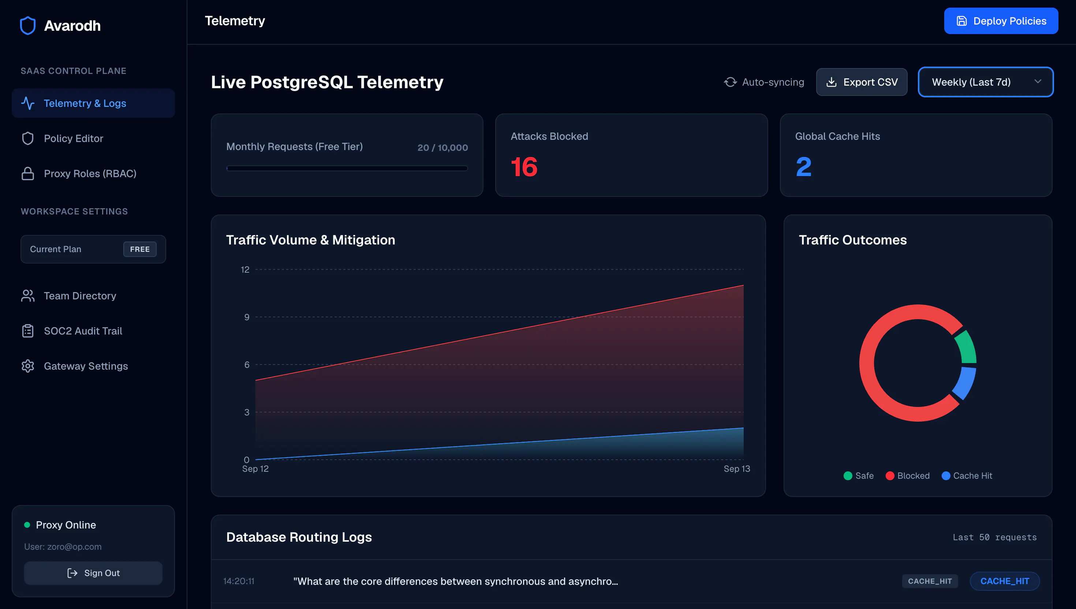Click the Team Directory people icon
The image size is (1076, 609).
pos(27,296)
